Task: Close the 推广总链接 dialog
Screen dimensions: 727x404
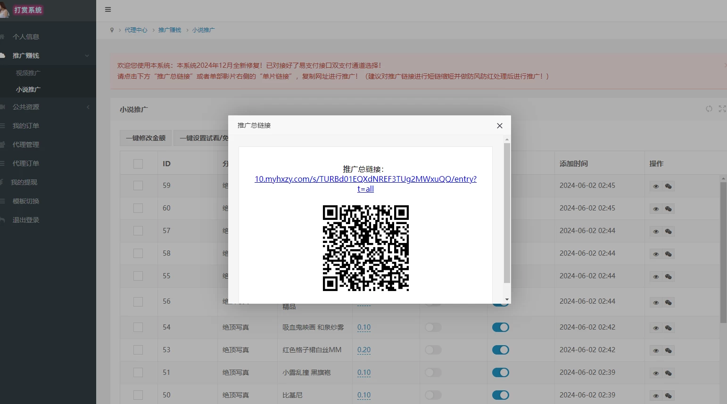Action: click(499, 126)
